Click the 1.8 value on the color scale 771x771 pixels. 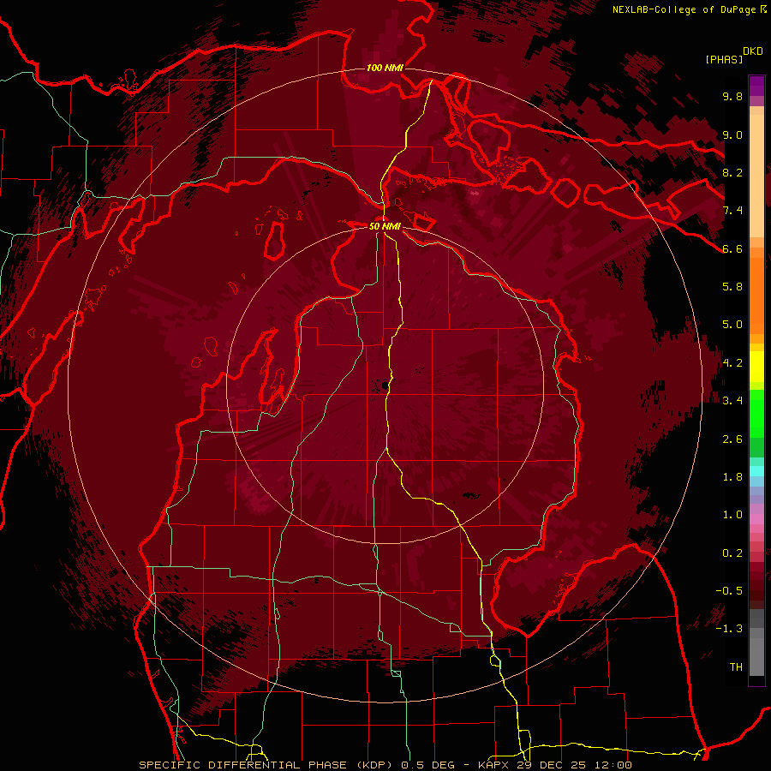pyautogui.click(x=732, y=477)
